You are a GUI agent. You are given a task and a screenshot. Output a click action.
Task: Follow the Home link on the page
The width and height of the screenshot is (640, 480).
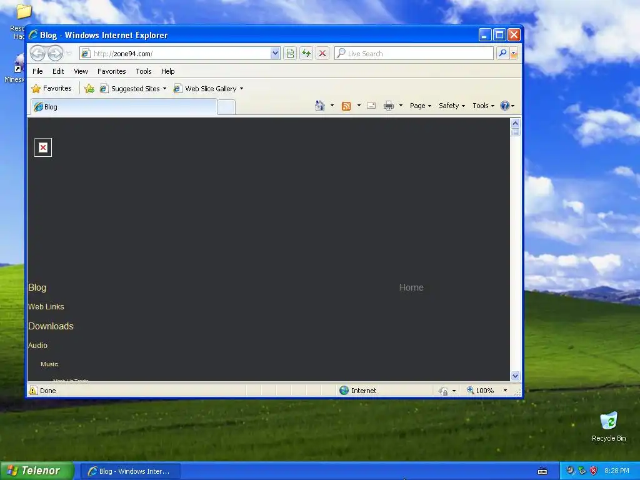coord(411,287)
